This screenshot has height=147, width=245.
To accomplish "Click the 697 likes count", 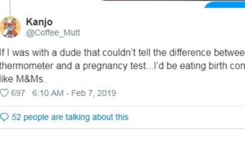I will tap(18, 93).
